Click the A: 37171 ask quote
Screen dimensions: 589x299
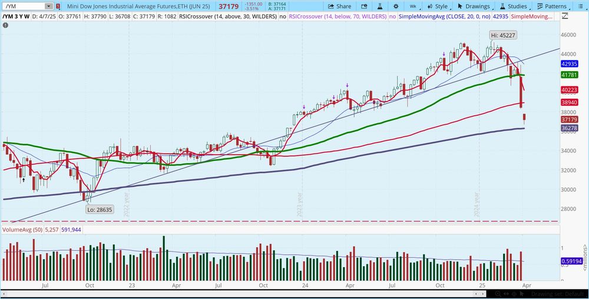click(x=277, y=9)
